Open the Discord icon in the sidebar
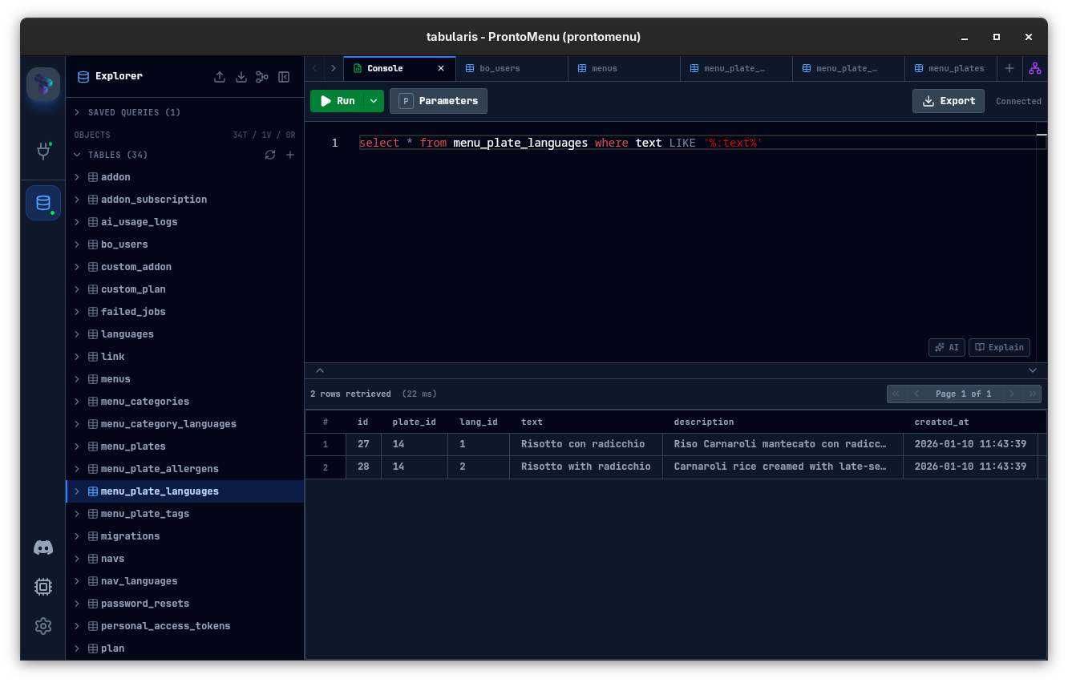This screenshot has width=1068, height=683. point(42,548)
